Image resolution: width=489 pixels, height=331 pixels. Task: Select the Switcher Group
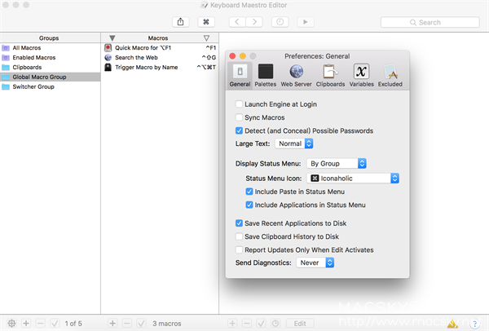coord(51,86)
